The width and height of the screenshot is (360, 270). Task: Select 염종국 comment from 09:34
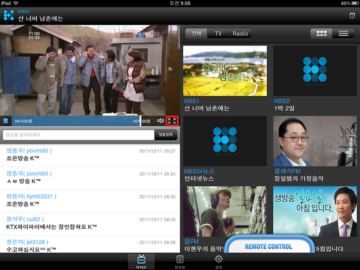click(90, 178)
